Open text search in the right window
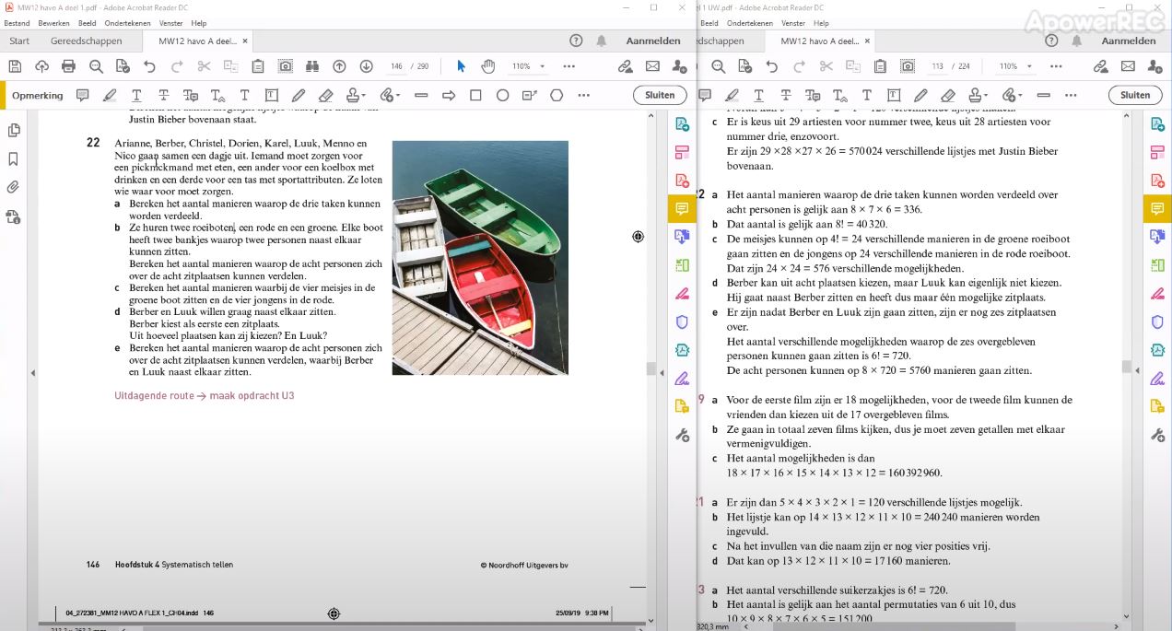1172x631 pixels. (x=718, y=66)
